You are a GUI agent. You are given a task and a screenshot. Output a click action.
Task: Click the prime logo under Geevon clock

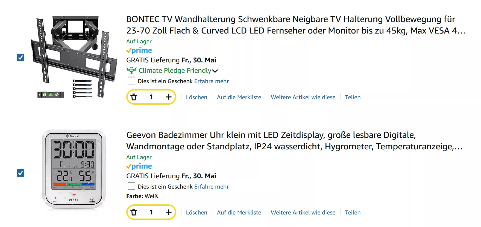[x=139, y=166]
